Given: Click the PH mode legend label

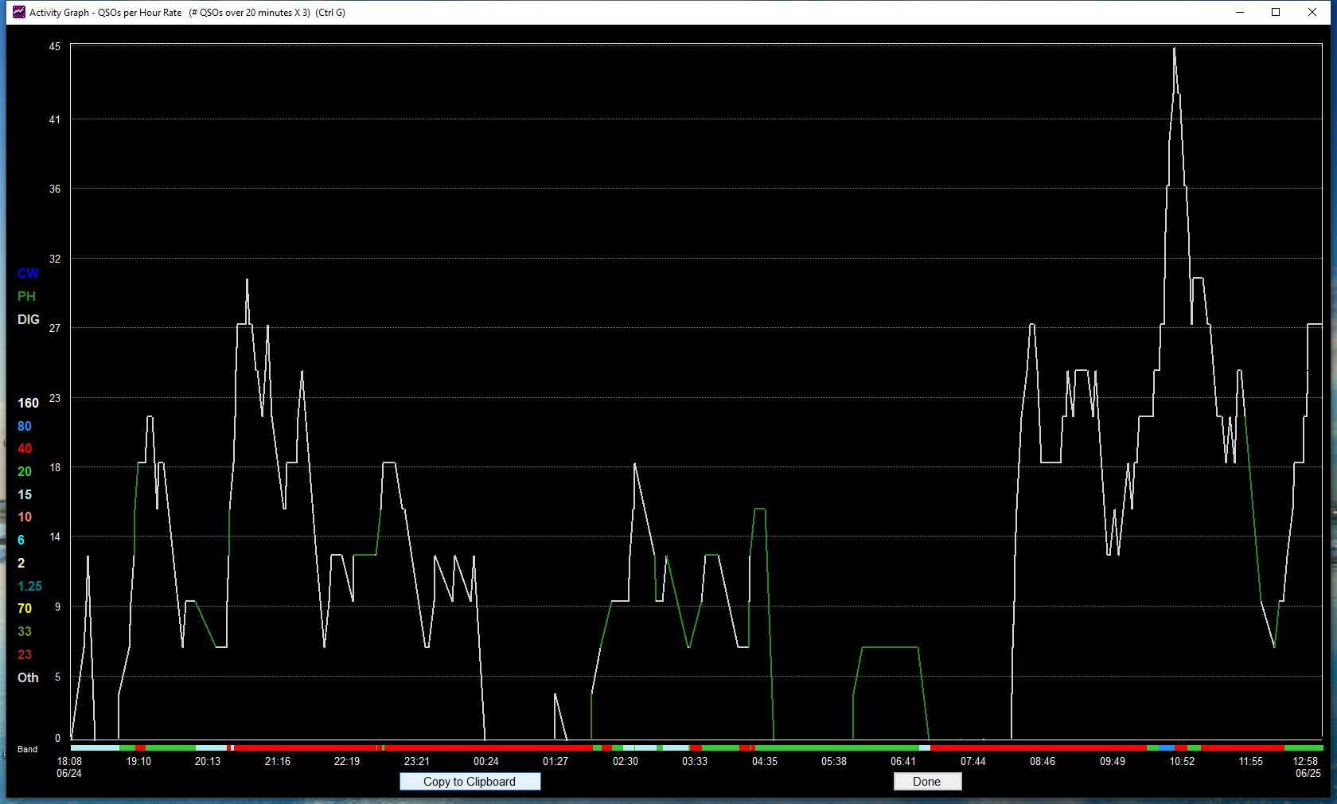Looking at the screenshot, I should tap(26, 296).
